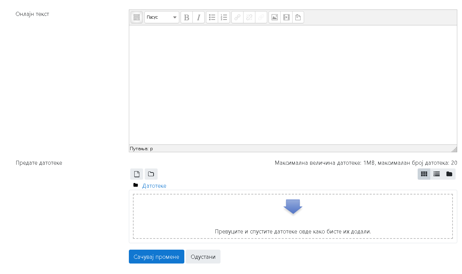Click the maximum file size text
The image size is (462, 274).
366,163
